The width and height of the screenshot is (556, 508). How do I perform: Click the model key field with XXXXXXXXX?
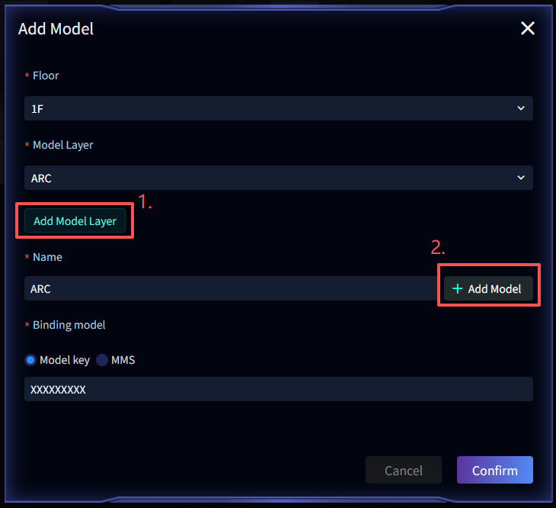278,389
